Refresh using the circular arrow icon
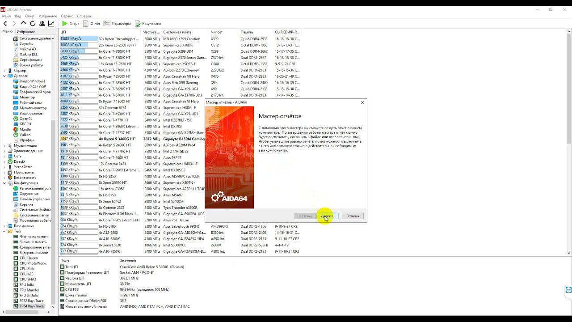This screenshot has height=322, width=572. pyautogui.click(x=33, y=23)
